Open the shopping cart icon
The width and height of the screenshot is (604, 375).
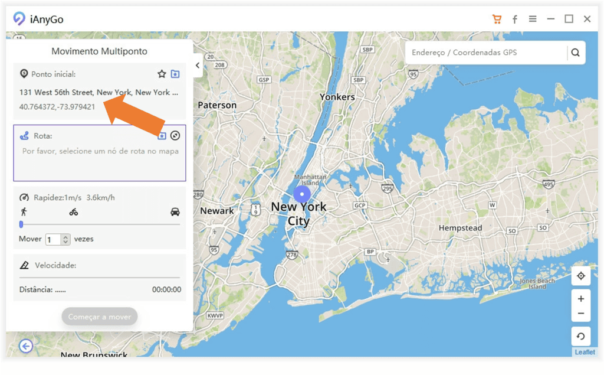click(497, 19)
